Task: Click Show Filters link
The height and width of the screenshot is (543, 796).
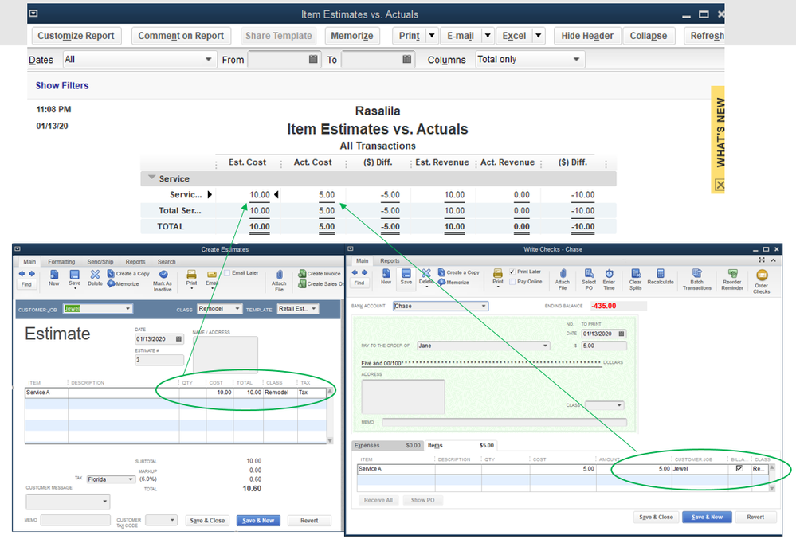Action: [x=62, y=85]
